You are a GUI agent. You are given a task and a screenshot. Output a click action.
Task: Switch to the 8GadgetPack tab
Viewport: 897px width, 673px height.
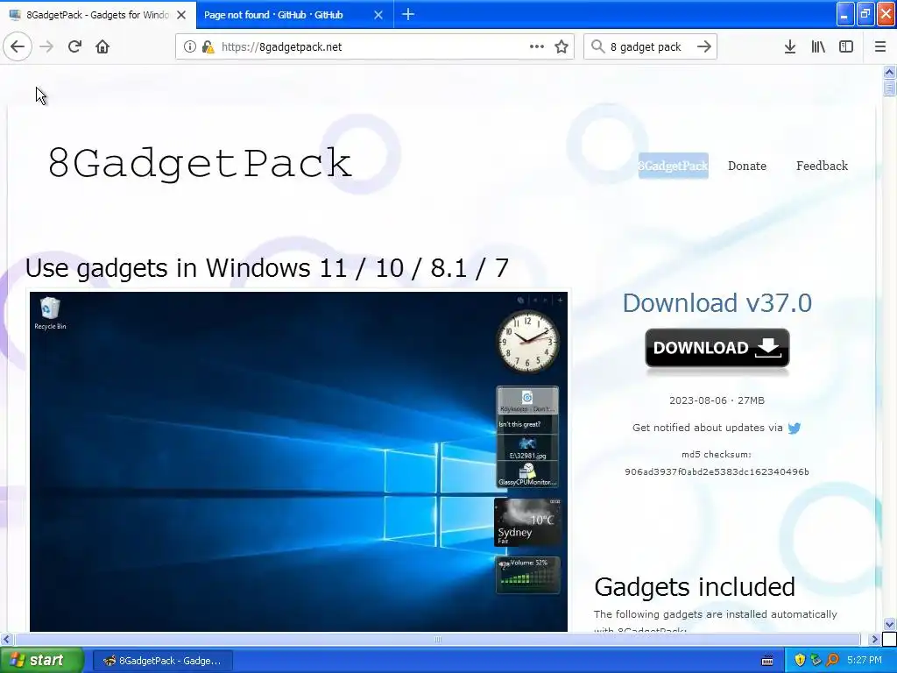(98, 15)
